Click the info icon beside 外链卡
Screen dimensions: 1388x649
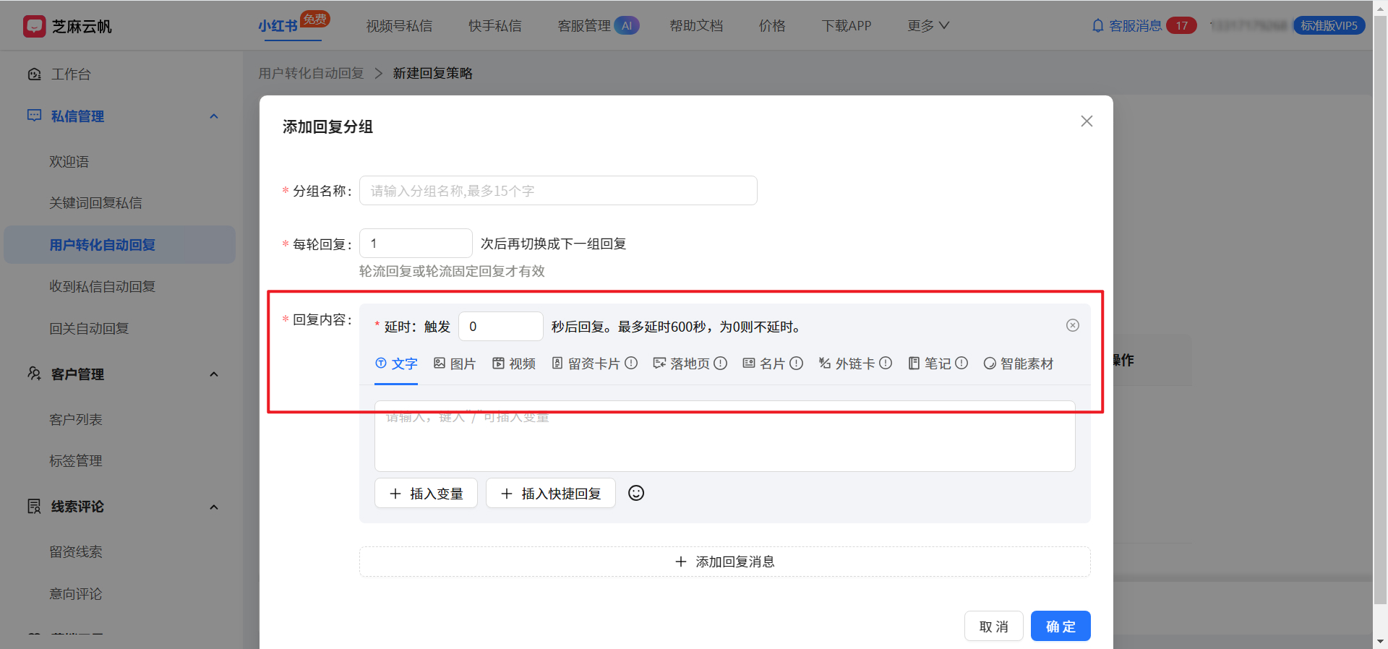click(x=886, y=363)
